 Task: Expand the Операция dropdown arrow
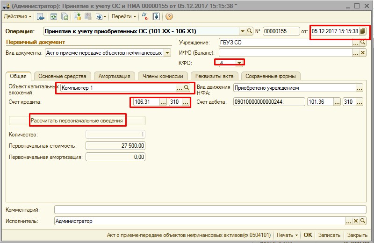[242, 31]
